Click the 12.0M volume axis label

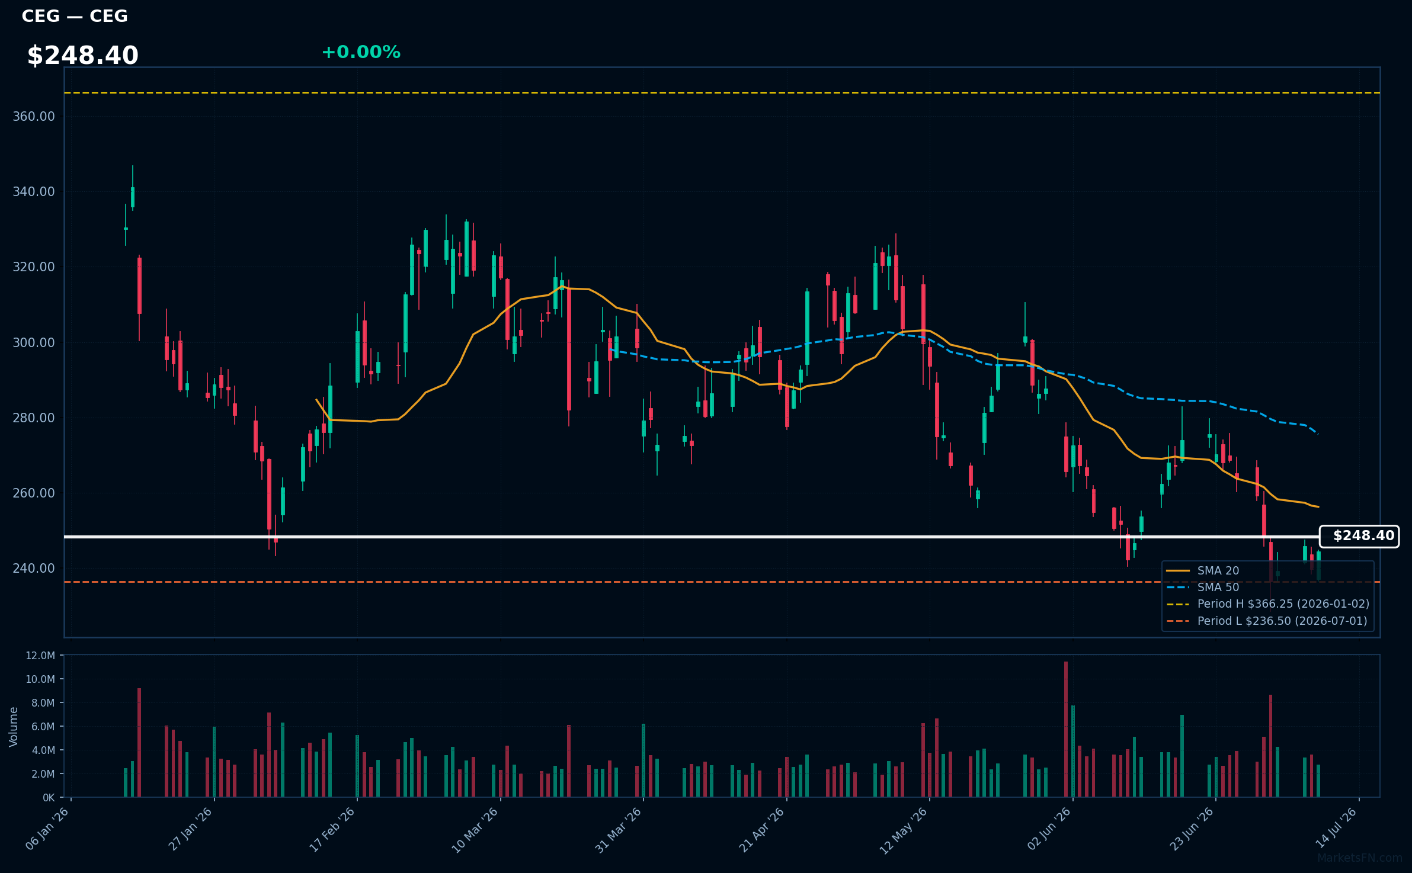click(x=40, y=655)
